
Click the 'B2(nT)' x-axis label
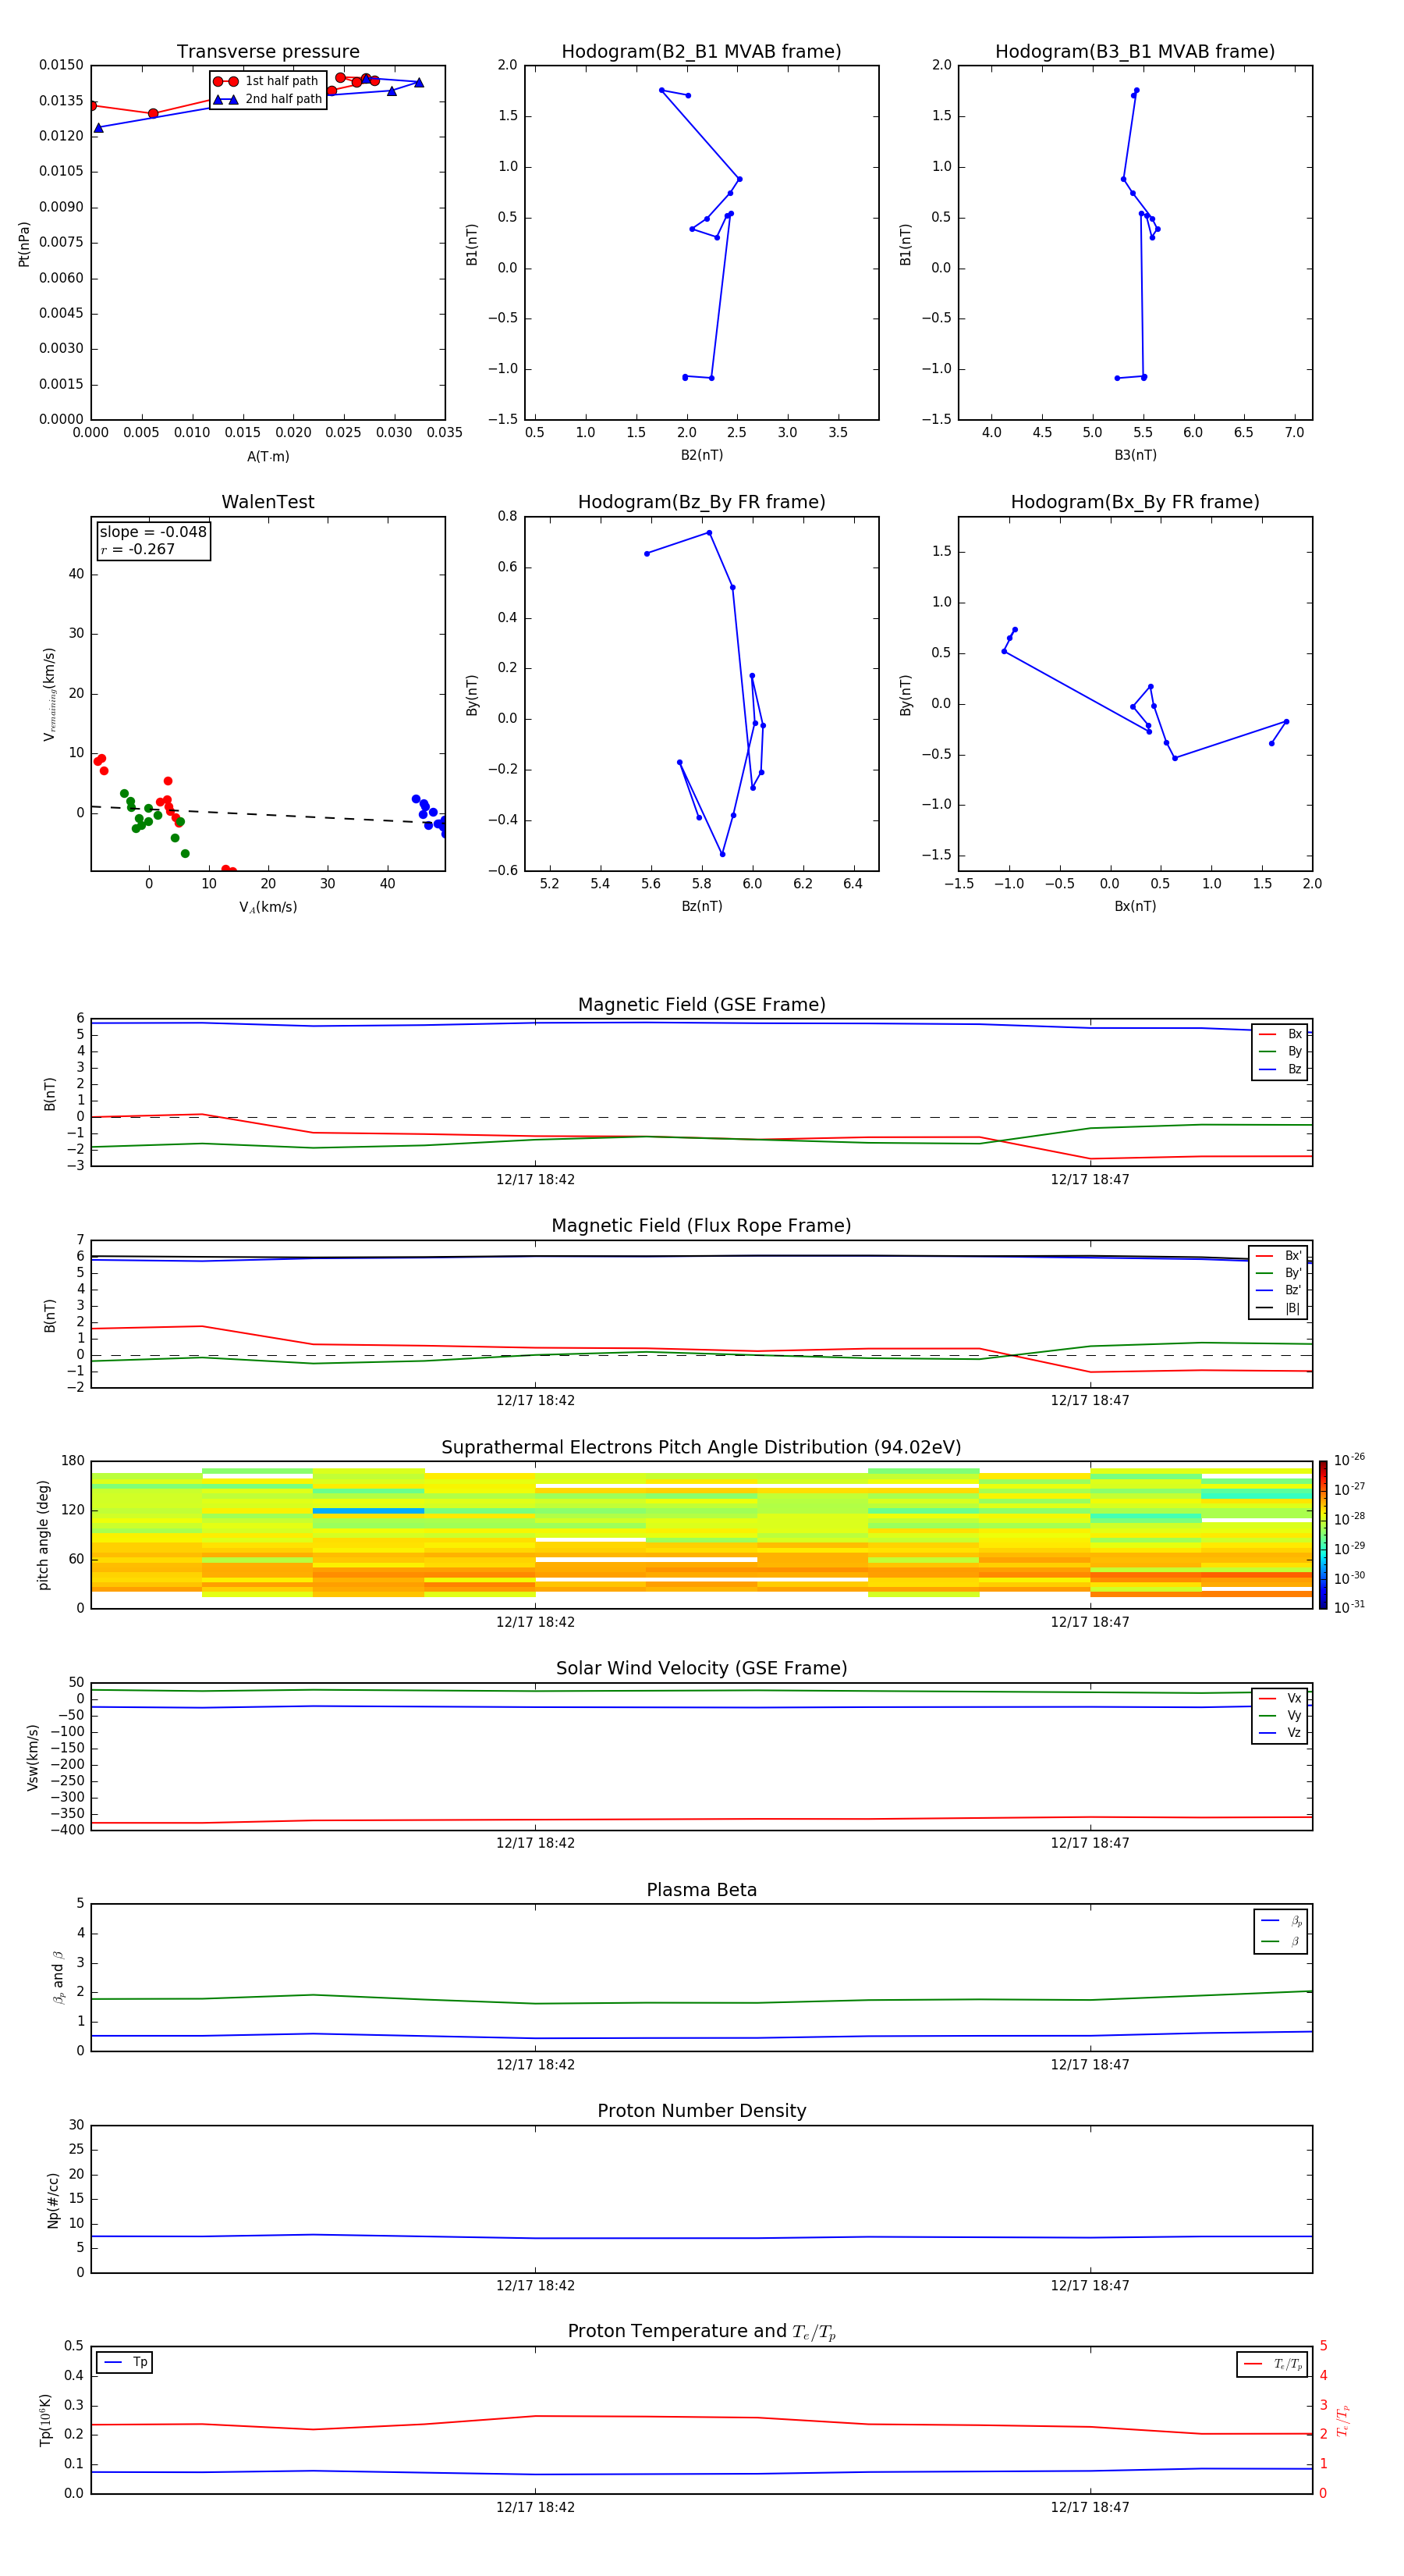click(701, 455)
